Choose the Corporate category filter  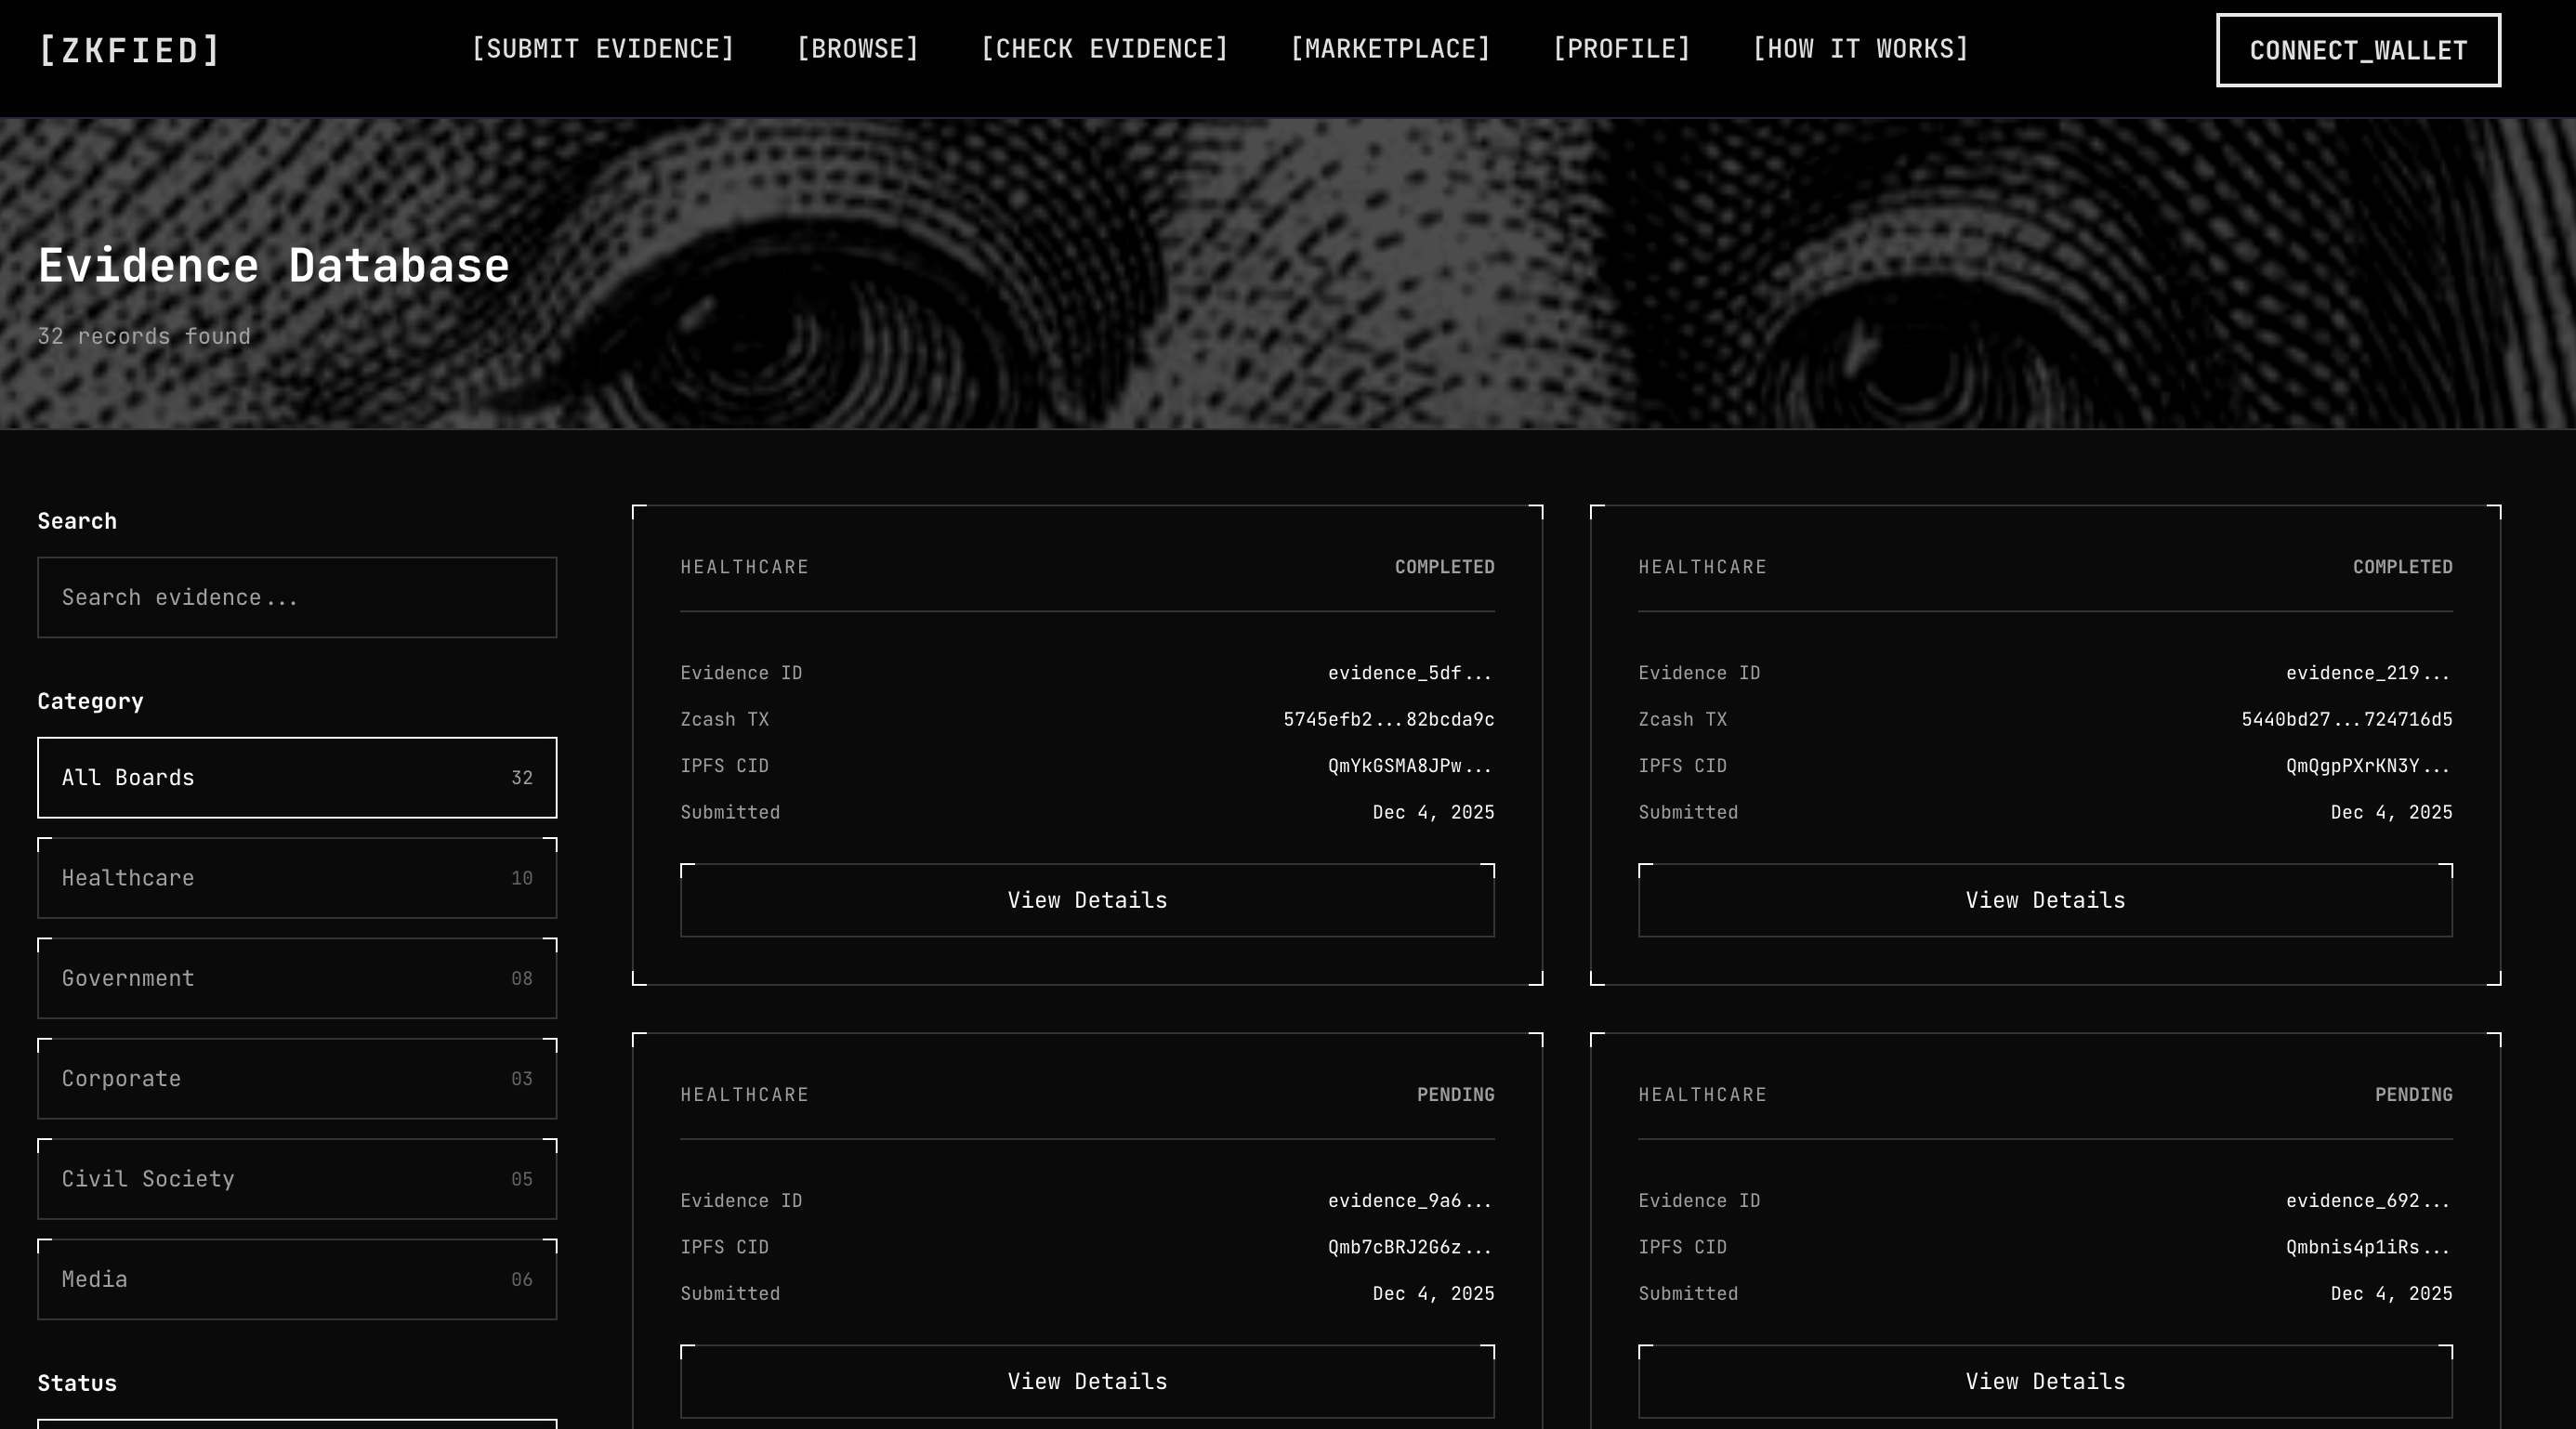(x=297, y=1079)
